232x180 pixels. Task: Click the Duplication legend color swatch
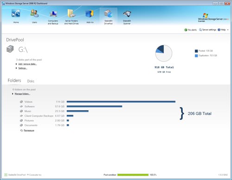click(x=196, y=56)
